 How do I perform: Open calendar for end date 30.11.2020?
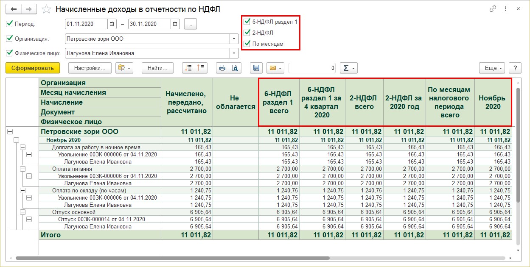tap(175, 24)
